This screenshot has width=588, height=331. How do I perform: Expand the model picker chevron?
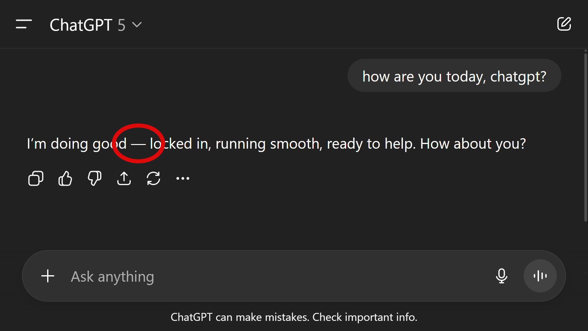137,25
